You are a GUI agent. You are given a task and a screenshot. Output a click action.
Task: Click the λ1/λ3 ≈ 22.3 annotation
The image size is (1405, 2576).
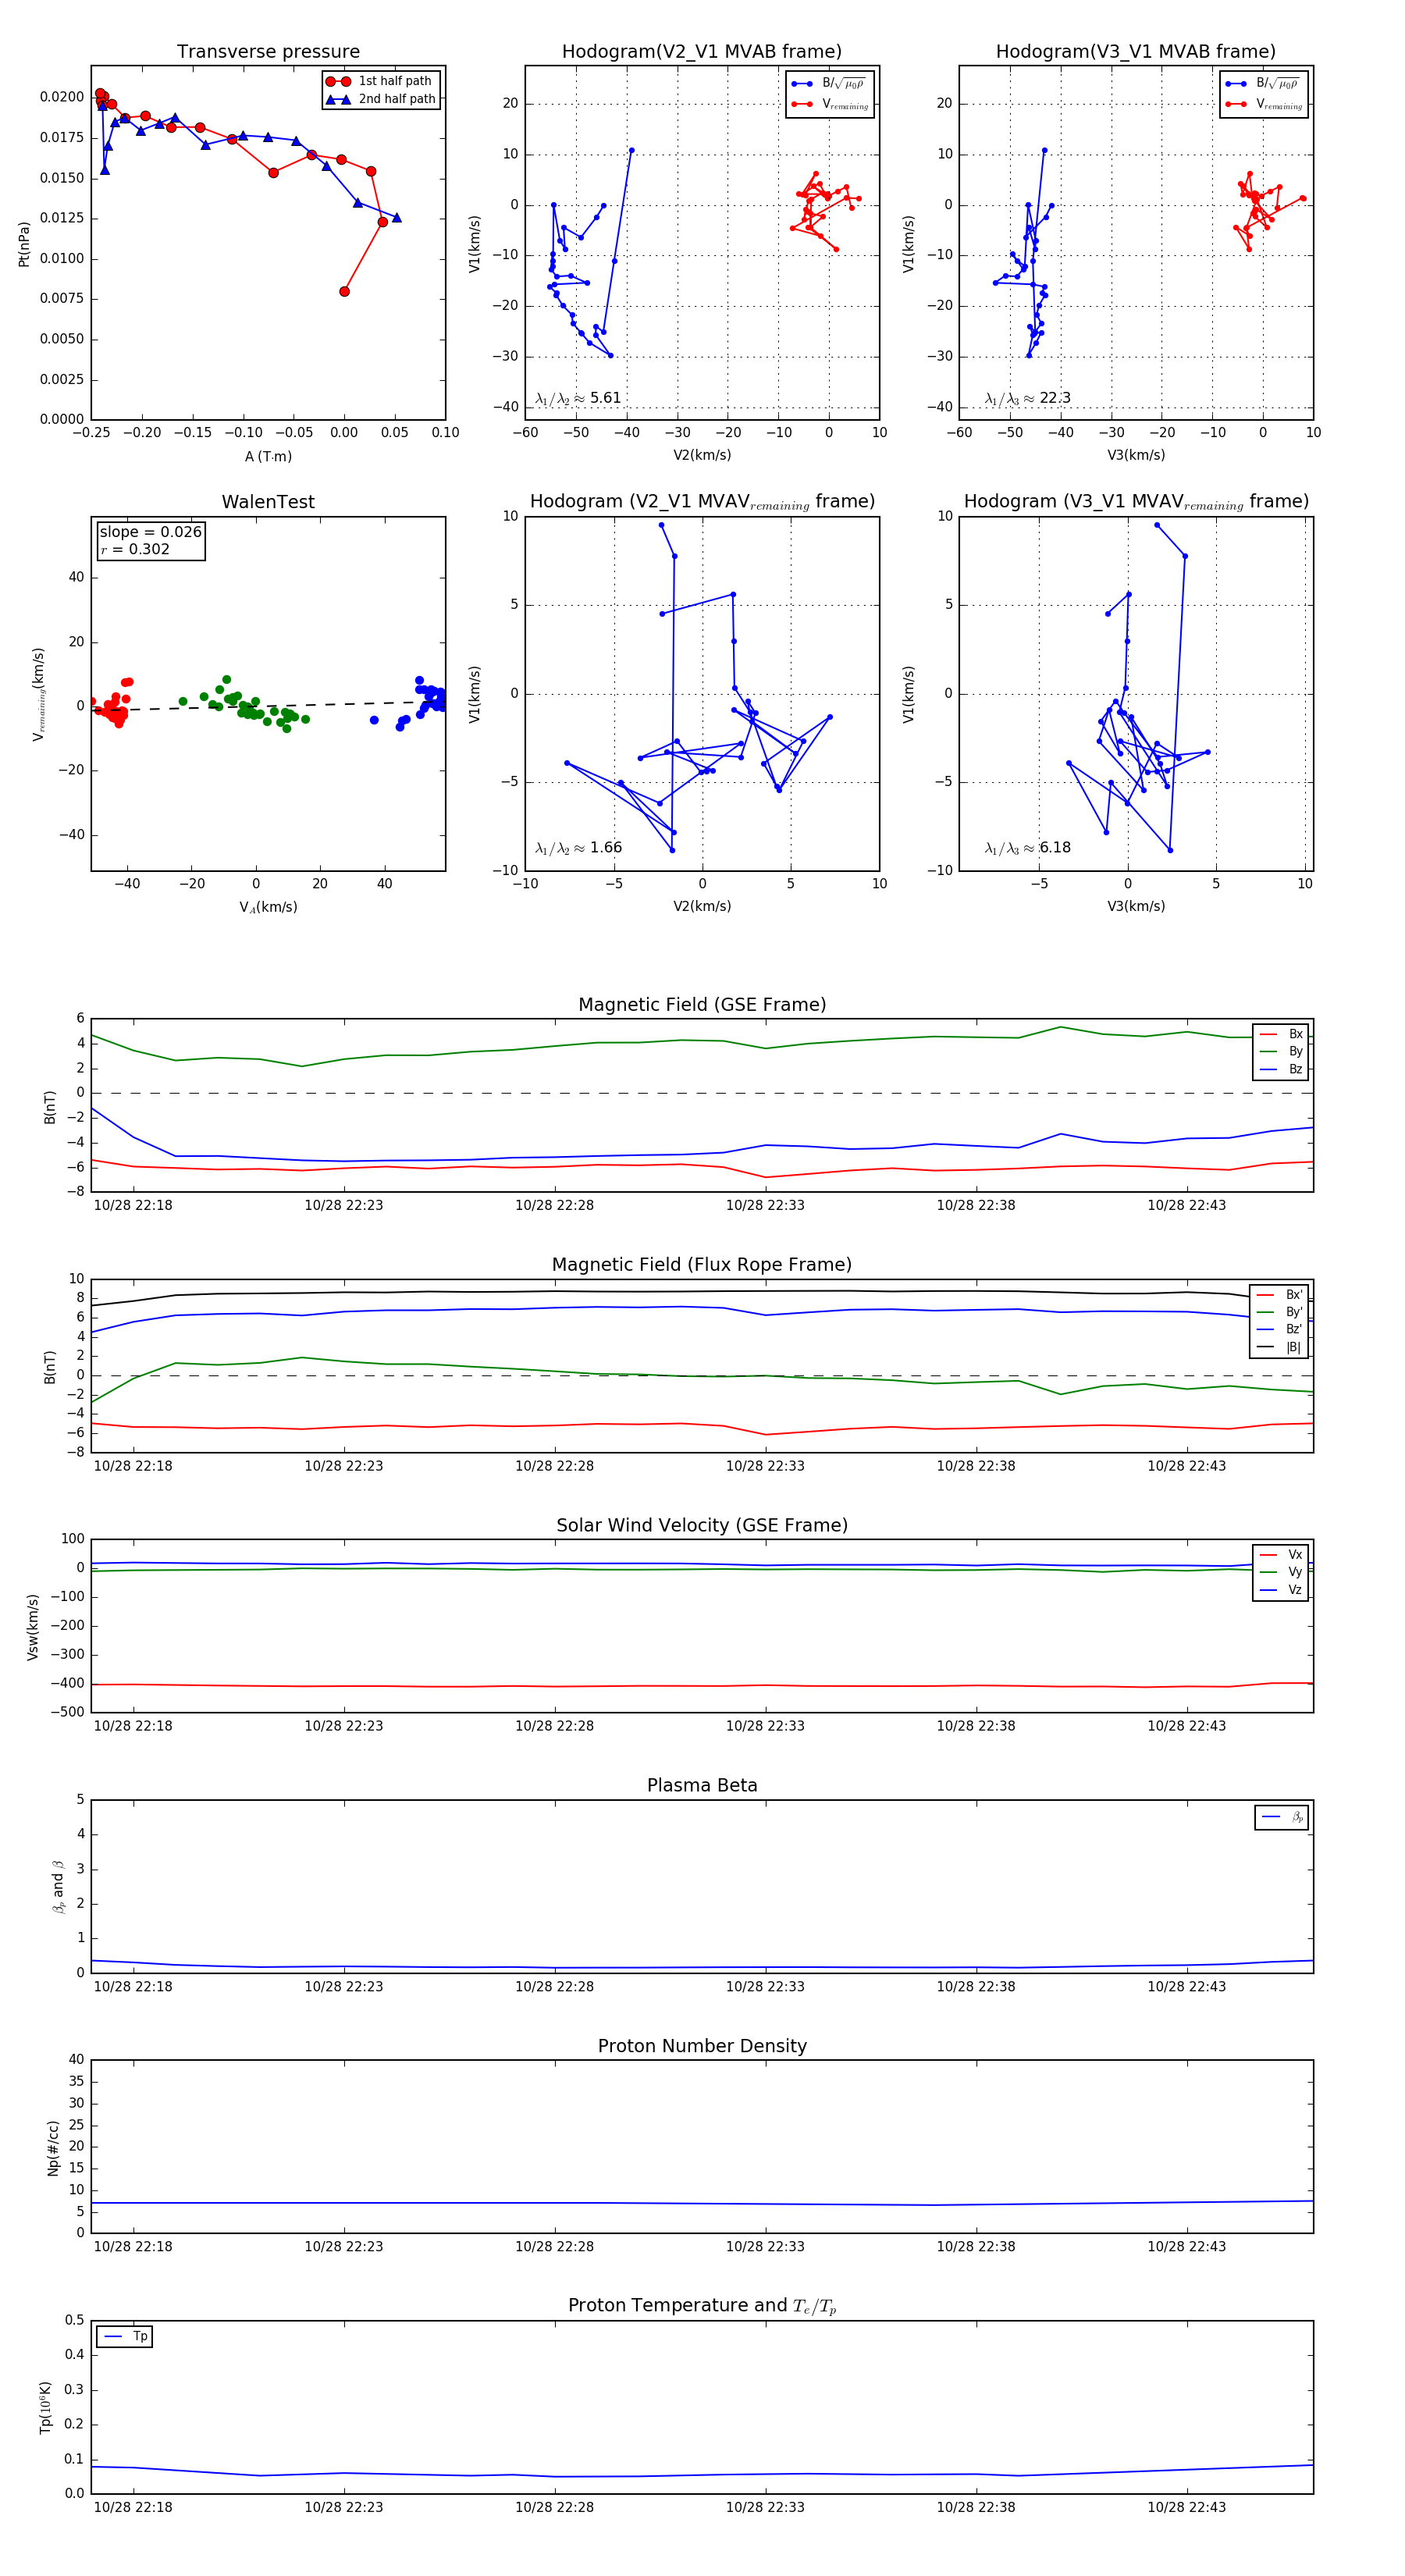point(1027,398)
